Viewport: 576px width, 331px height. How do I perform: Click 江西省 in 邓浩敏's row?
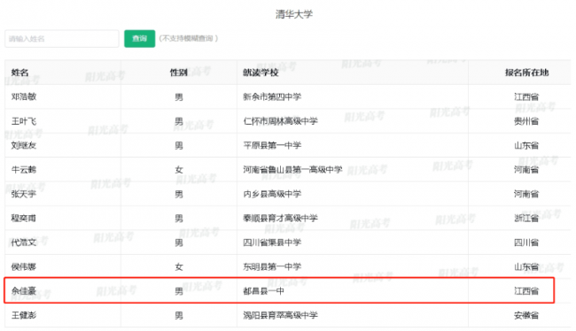click(526, 96)
